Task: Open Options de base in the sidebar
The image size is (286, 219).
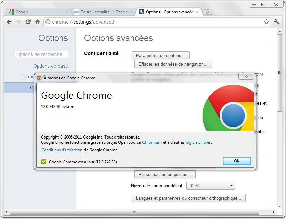Action: click(51, 66)
